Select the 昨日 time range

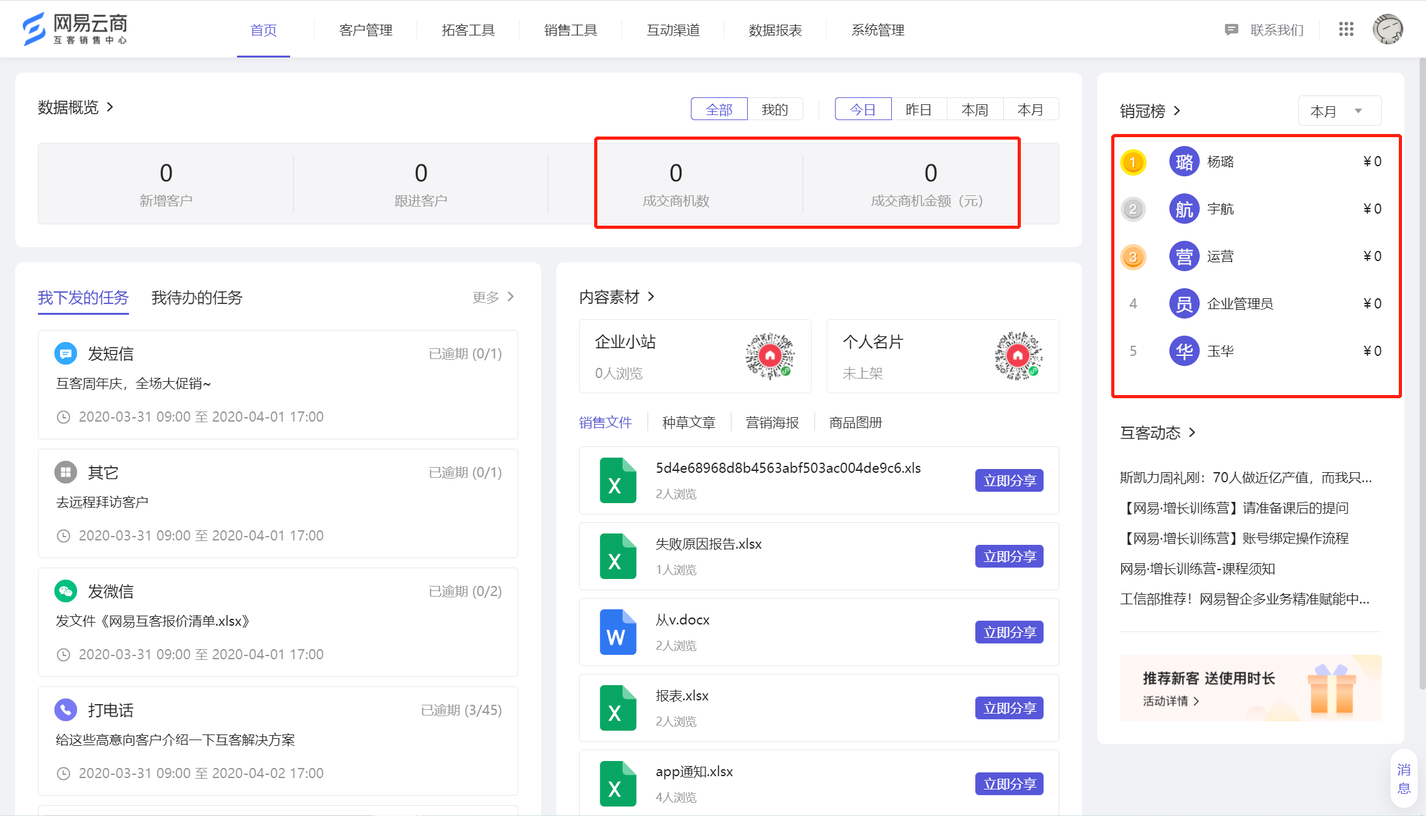919,109
